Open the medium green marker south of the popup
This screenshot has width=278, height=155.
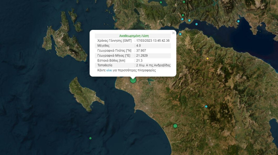click(x=175, y=126)
